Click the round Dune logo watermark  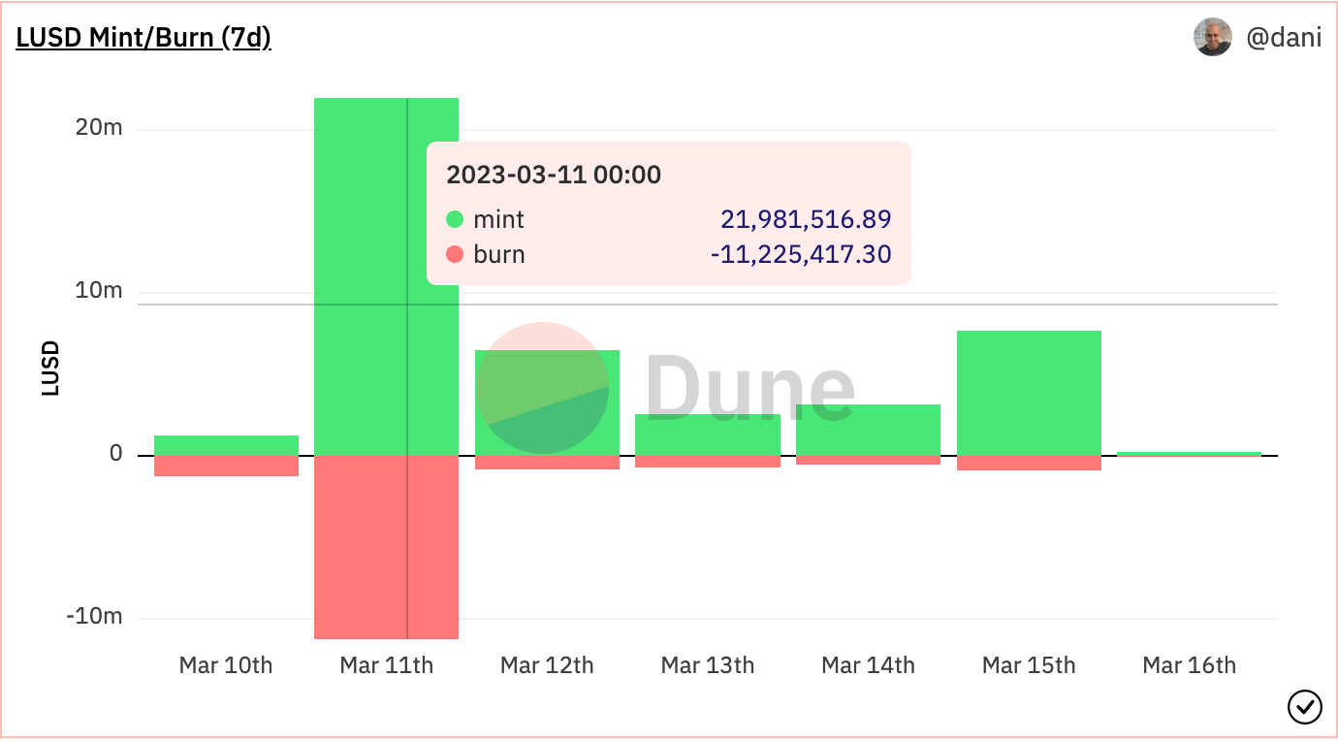542,388
